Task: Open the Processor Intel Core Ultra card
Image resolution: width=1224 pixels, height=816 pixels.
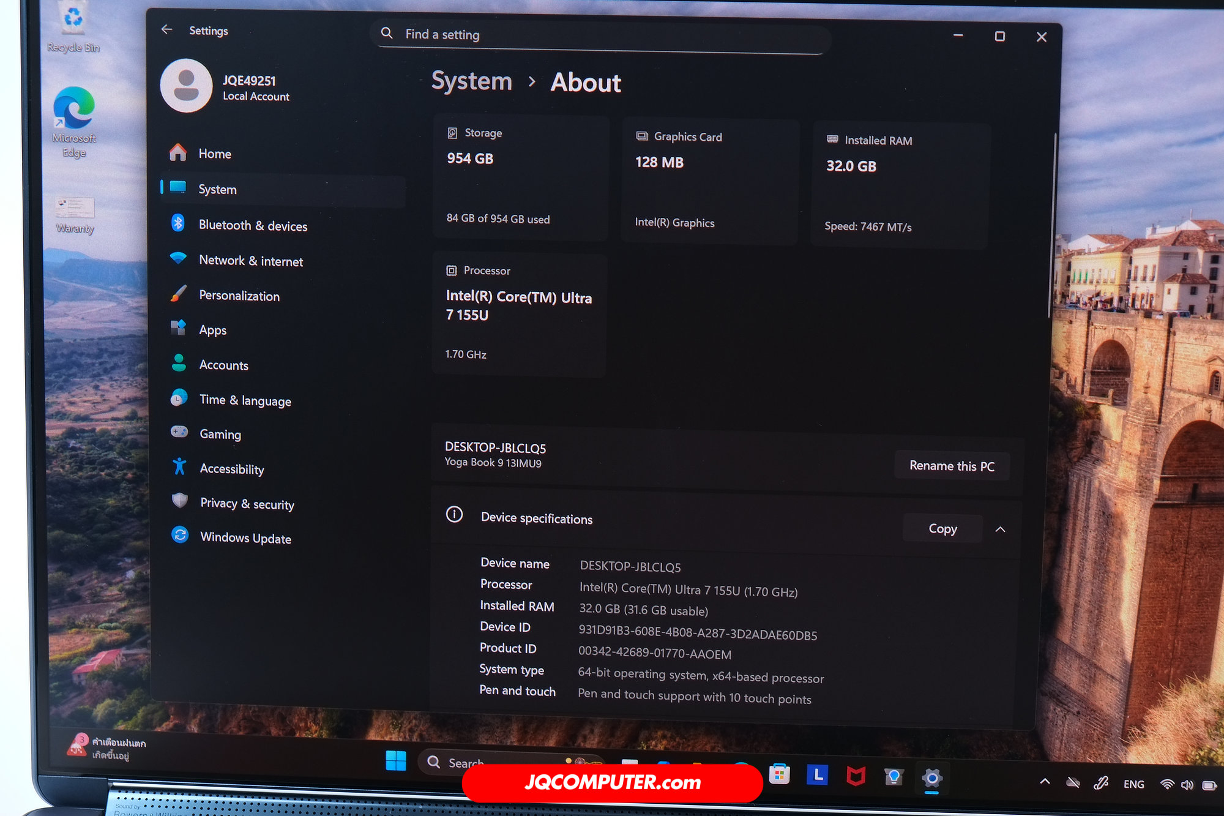Action: [519, 313]
